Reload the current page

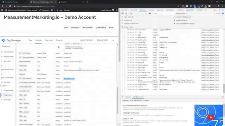click(10, 6)
